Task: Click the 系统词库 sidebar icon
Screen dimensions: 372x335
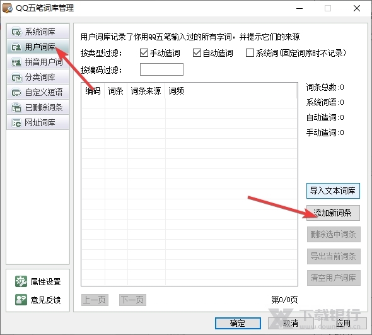Action: coord(16,32)
